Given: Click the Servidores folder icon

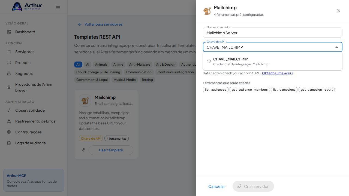Looking at the screenshot, I should tap(9, 52).
